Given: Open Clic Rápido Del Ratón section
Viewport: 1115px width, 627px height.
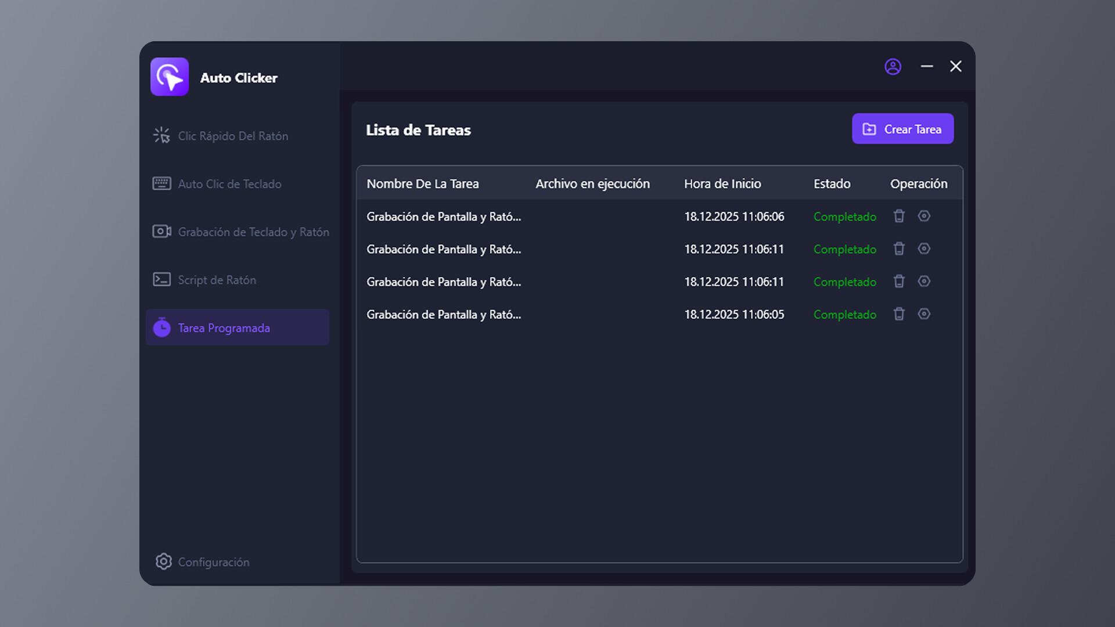Looking at the screenshot, I should point(233,136).
